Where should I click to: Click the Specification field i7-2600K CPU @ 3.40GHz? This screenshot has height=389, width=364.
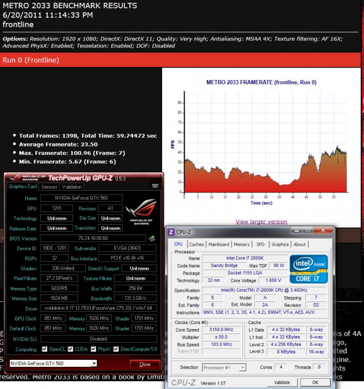pyautogui.click(x=264, y=290)
